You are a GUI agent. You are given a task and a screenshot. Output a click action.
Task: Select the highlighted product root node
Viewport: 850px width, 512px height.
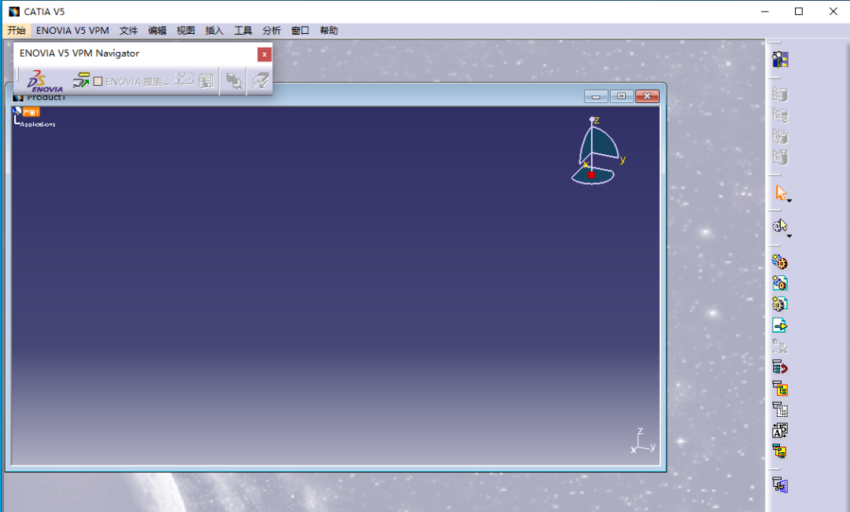click(x=31, y=112)
